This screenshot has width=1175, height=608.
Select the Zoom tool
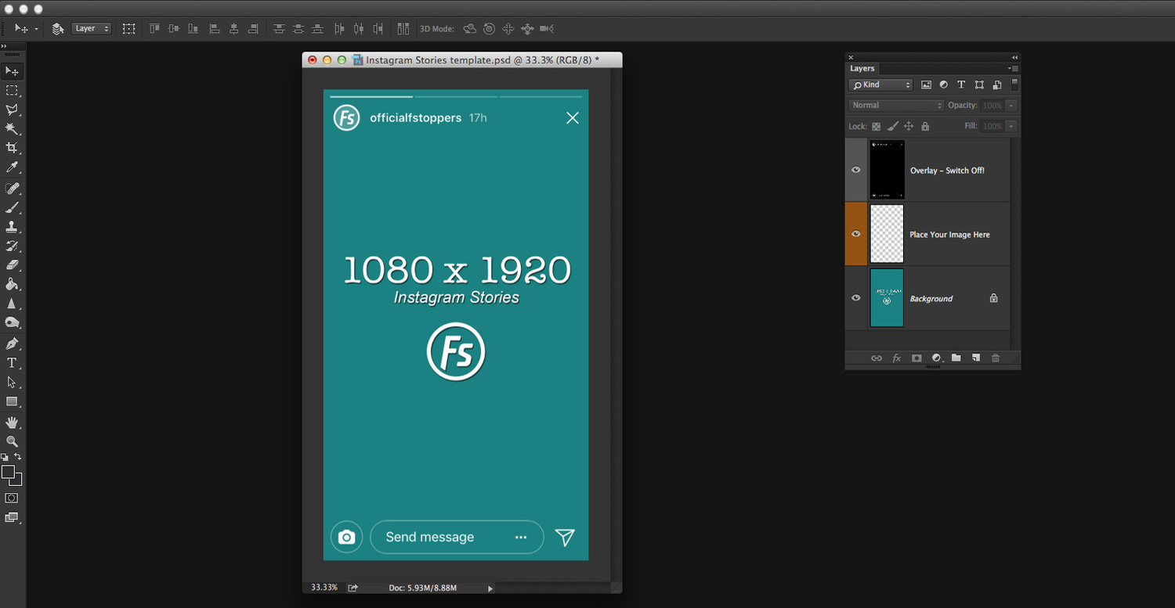[12, 441]
